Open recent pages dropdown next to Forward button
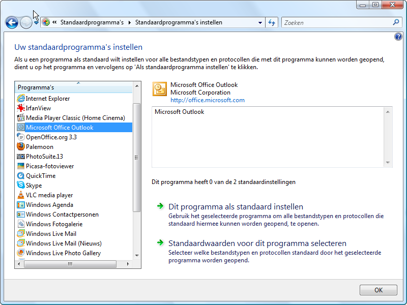 point(37,23)
